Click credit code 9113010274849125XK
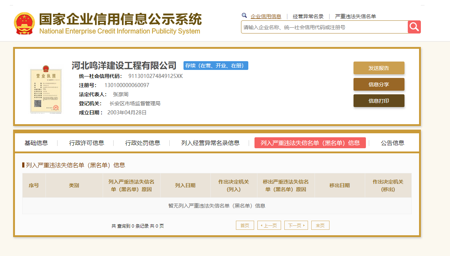Viewport: 450px width, 256px height. [x=156, y=76]
